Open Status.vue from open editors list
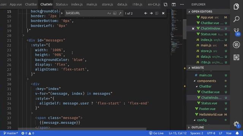The width and height of the screenshot is (243, 136). coord(208,34)
